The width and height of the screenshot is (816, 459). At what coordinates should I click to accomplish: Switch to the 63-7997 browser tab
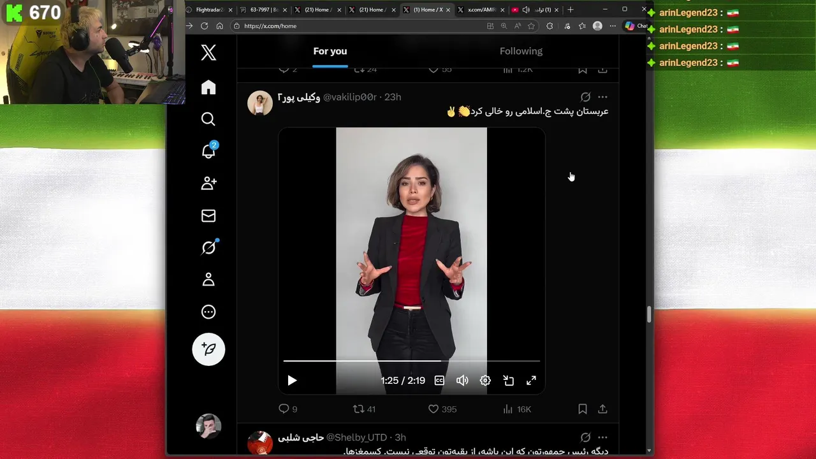pos(263,10)
